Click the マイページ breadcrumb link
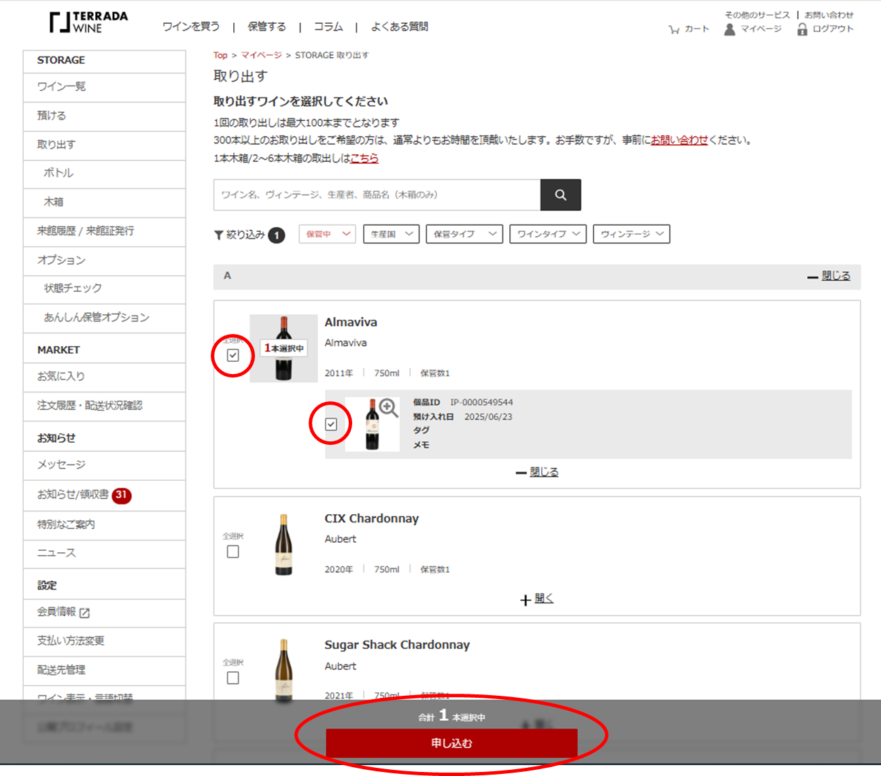 click(x=261, y=56)
